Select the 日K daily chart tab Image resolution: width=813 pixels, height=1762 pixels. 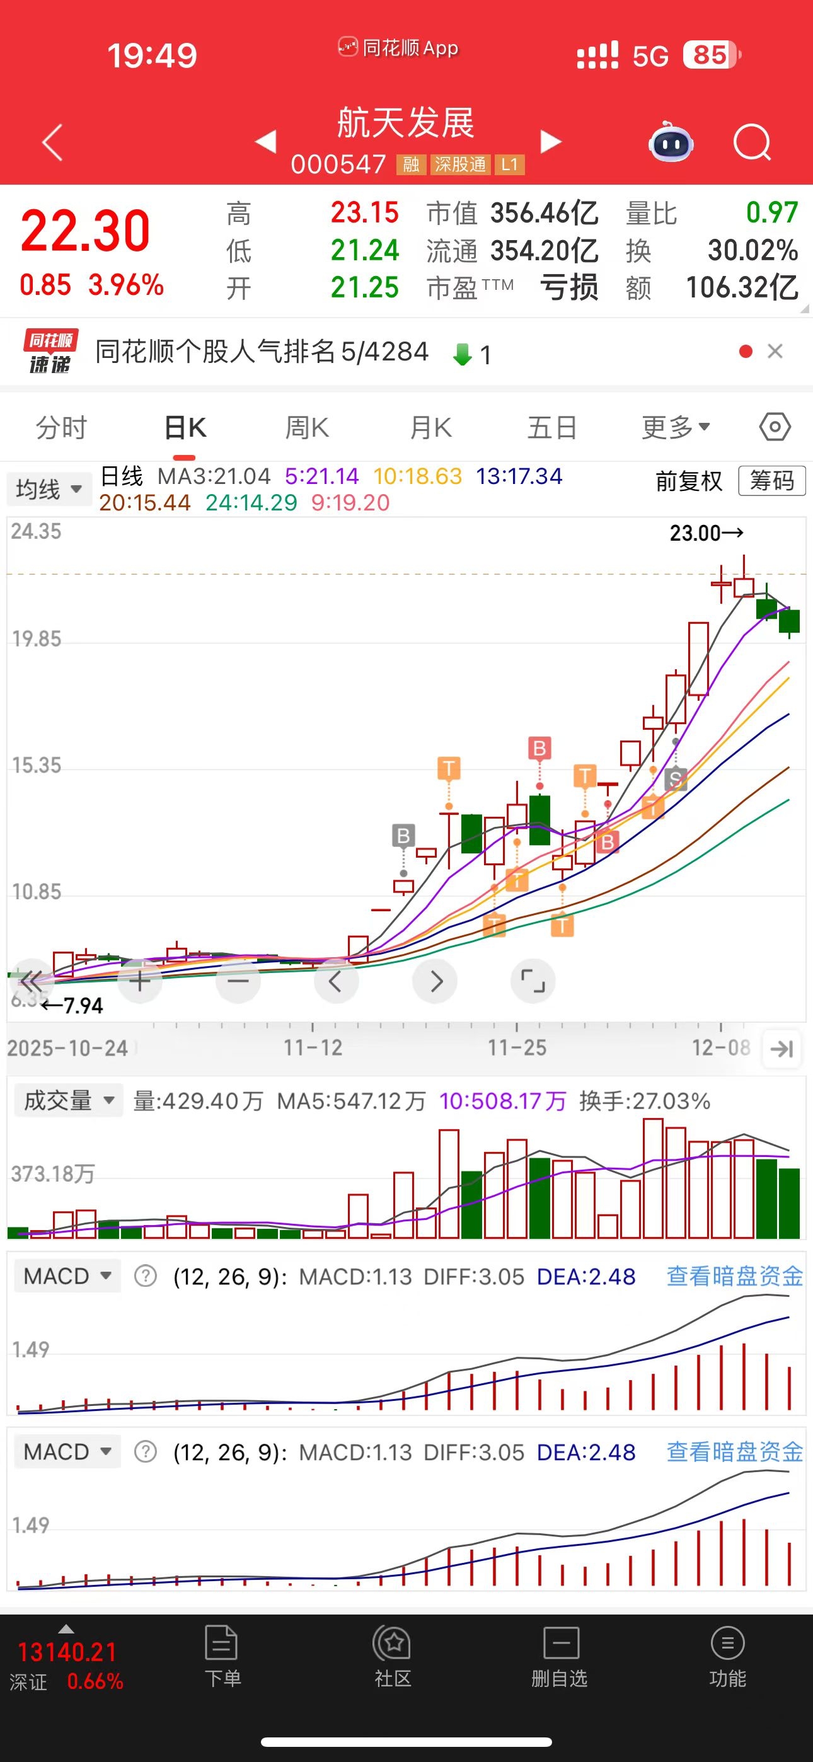(x=185, y=428)
